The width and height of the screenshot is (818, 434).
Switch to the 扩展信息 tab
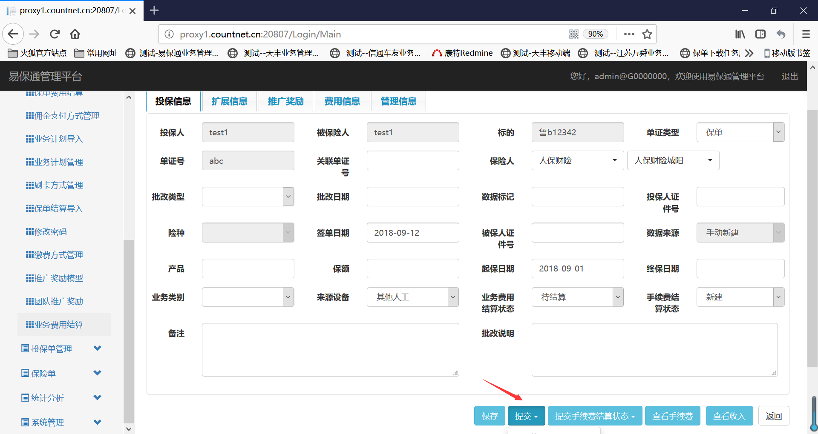click(229, 101)
